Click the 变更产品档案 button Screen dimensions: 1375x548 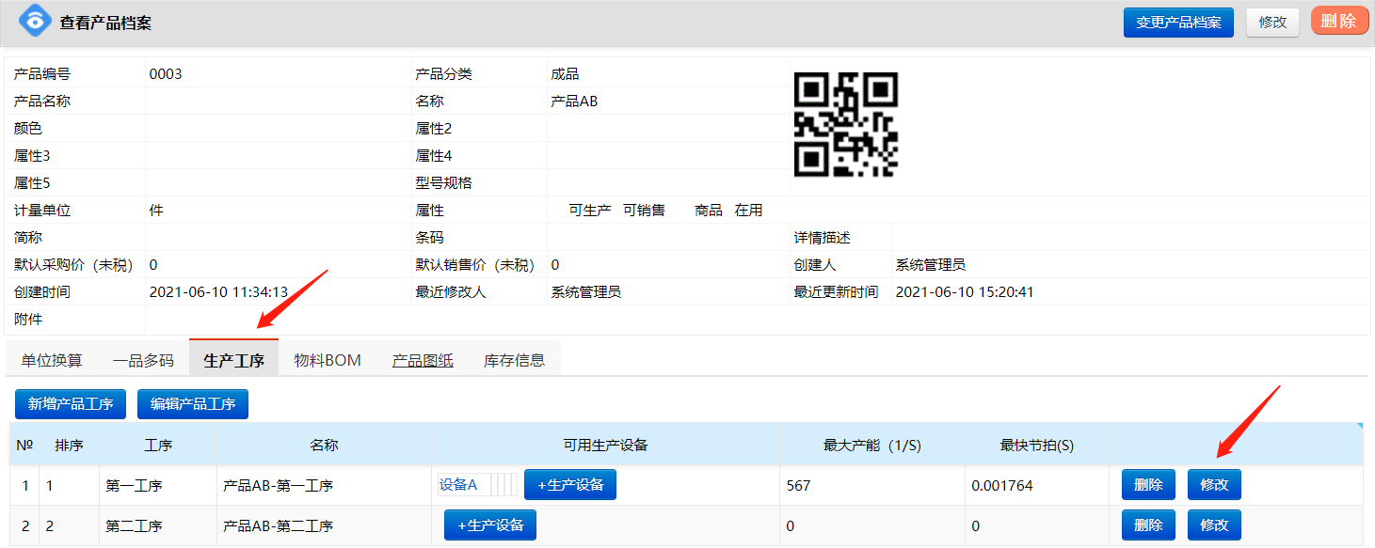point(1177,23)
